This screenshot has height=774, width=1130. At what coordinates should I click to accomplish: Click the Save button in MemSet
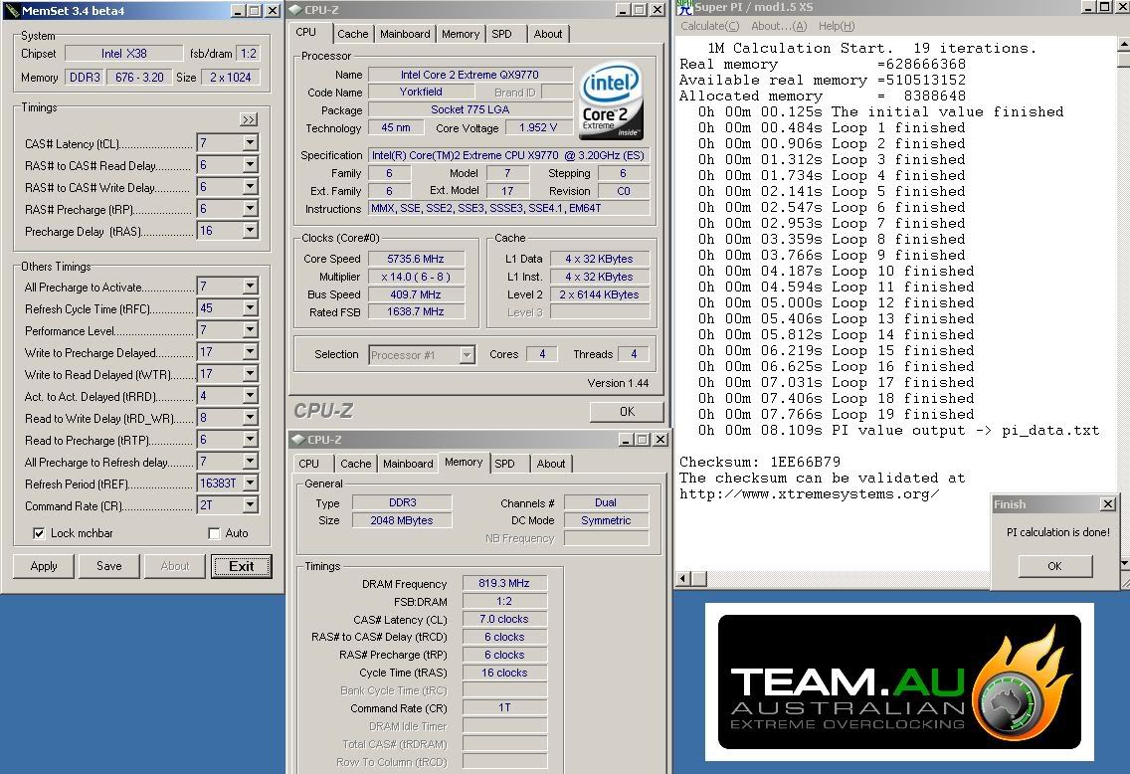(x=109, y=566)
